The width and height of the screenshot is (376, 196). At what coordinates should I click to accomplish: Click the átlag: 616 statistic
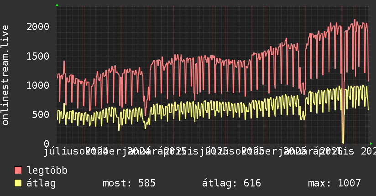point(232,183)
